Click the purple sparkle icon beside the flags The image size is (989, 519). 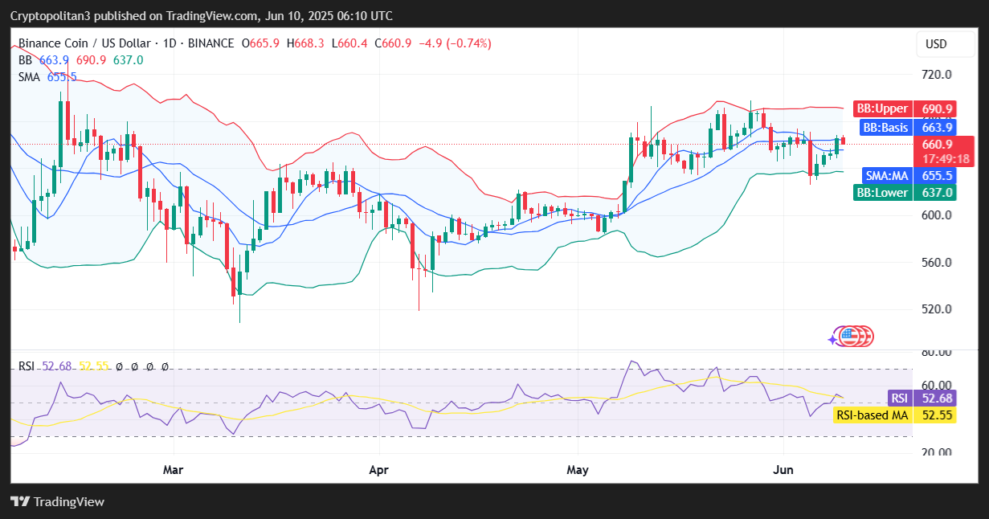(x=832, y=340)
